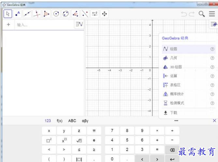Click the algebra input field
This screenshot has height=162, width=218.
pos(45,25)
